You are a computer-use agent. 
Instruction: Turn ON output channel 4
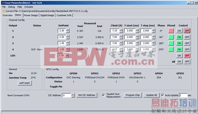(x=179, y=49)
